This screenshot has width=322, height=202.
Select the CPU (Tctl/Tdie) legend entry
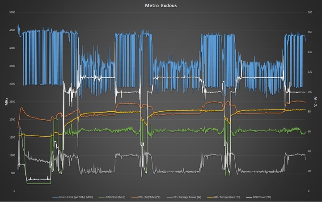[146, 197]
